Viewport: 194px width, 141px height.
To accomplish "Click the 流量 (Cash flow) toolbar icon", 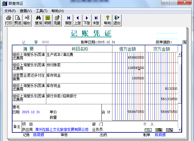I will [x=57, y=20].
